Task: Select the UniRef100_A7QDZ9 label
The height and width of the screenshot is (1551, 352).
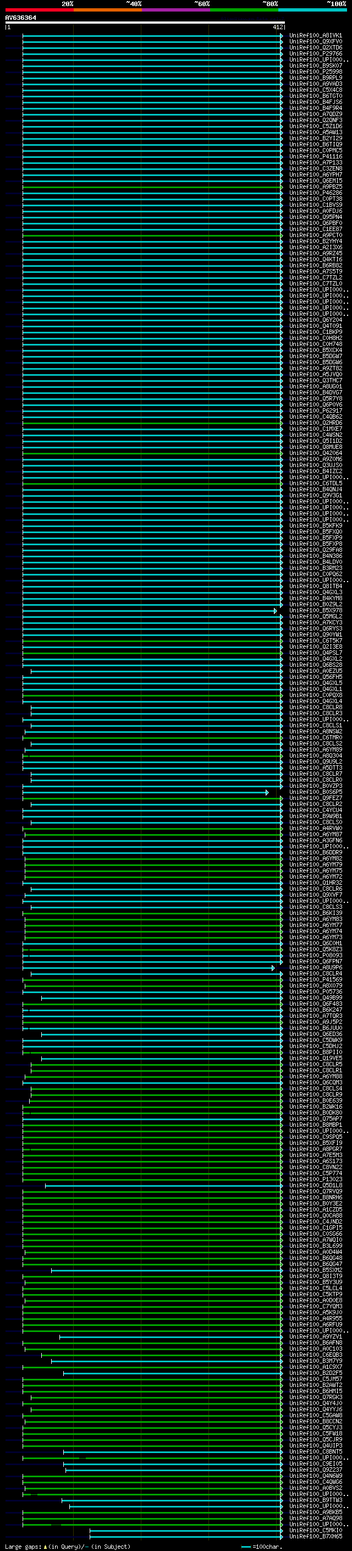Action: pos(315,114)
